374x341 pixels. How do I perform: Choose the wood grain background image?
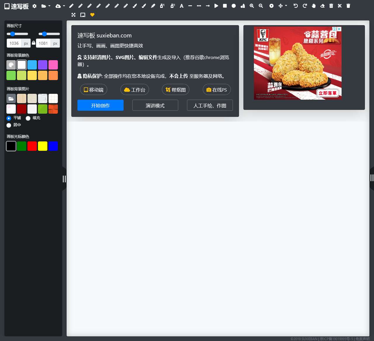pyautogui.click(x=22, y=98)
